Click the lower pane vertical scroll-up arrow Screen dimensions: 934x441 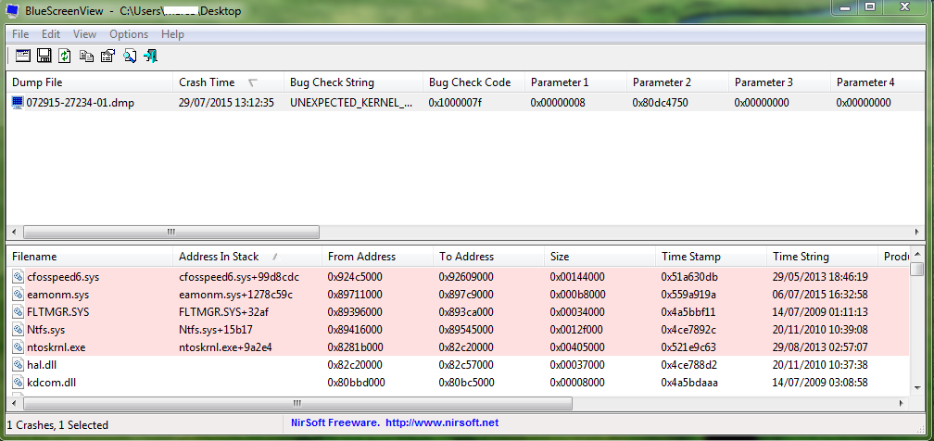click(x=916, y=255)
